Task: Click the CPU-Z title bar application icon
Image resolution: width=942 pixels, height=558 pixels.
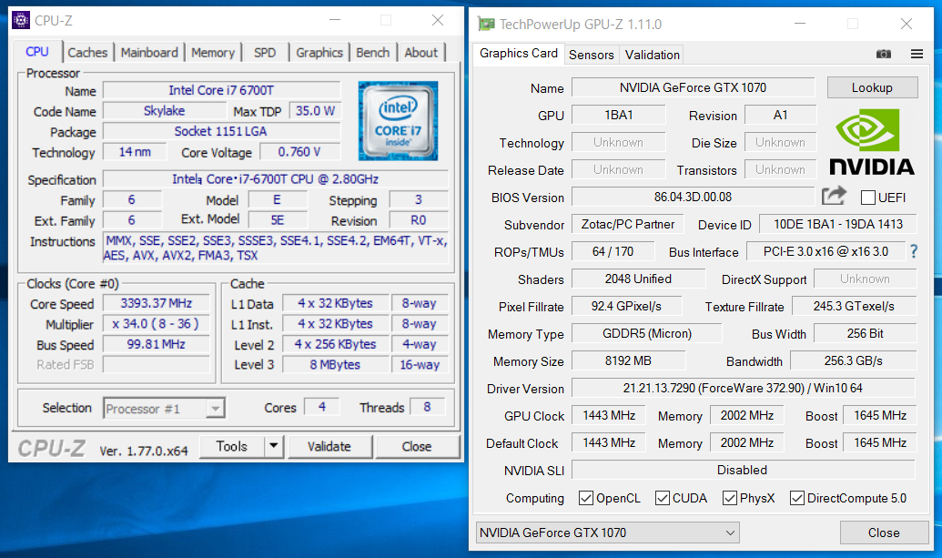Action: coord(20,19)
